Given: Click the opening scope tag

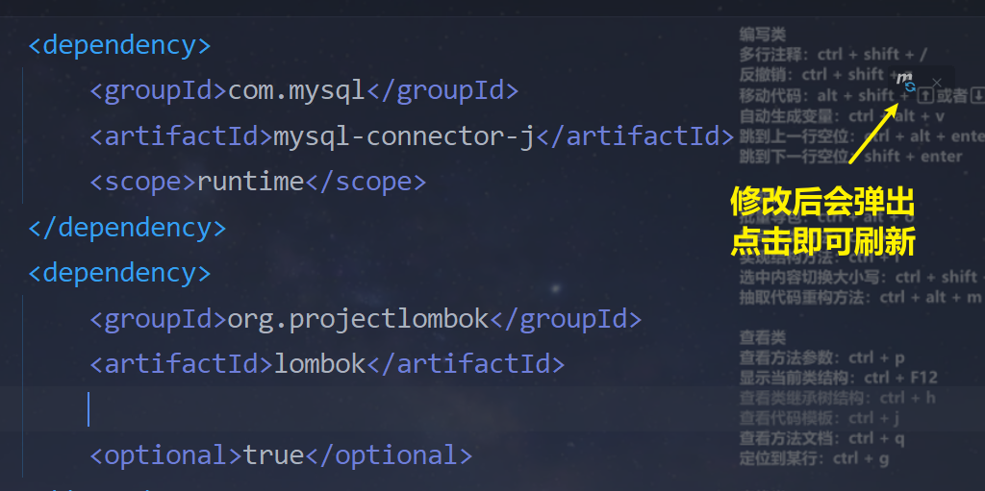Looking at the screenshot, I should [142, 182].
